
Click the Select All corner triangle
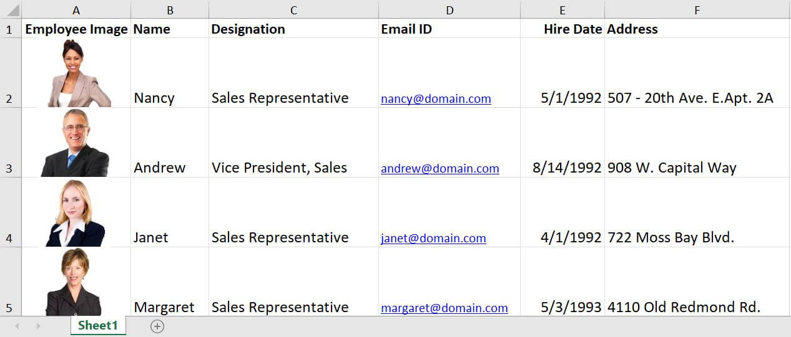[x=12, y=10]
